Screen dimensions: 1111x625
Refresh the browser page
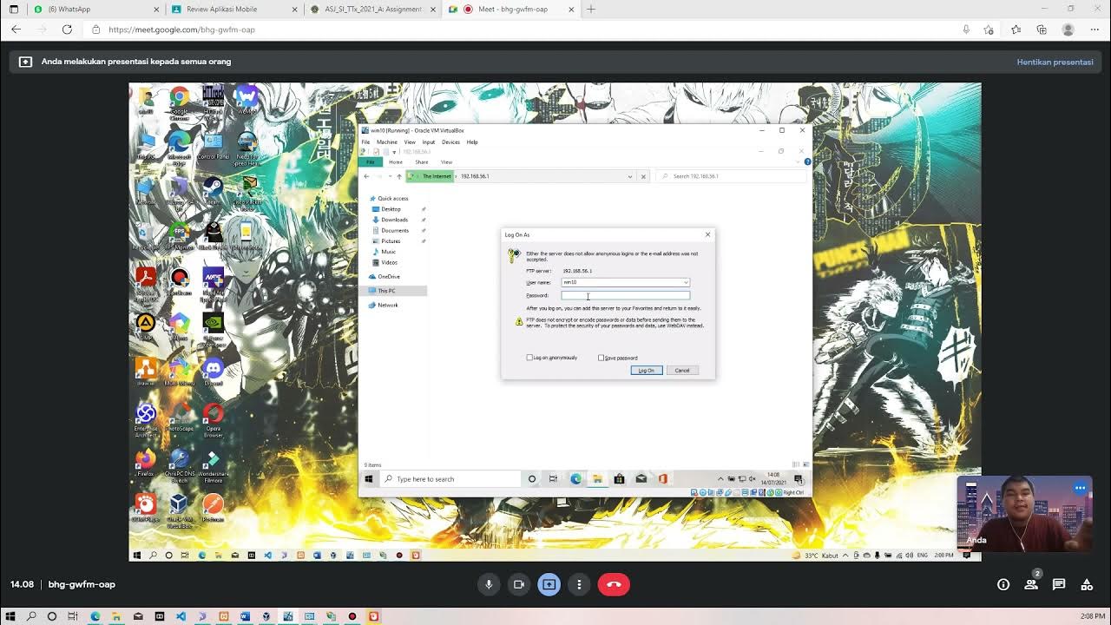click(x=67, y=30)
